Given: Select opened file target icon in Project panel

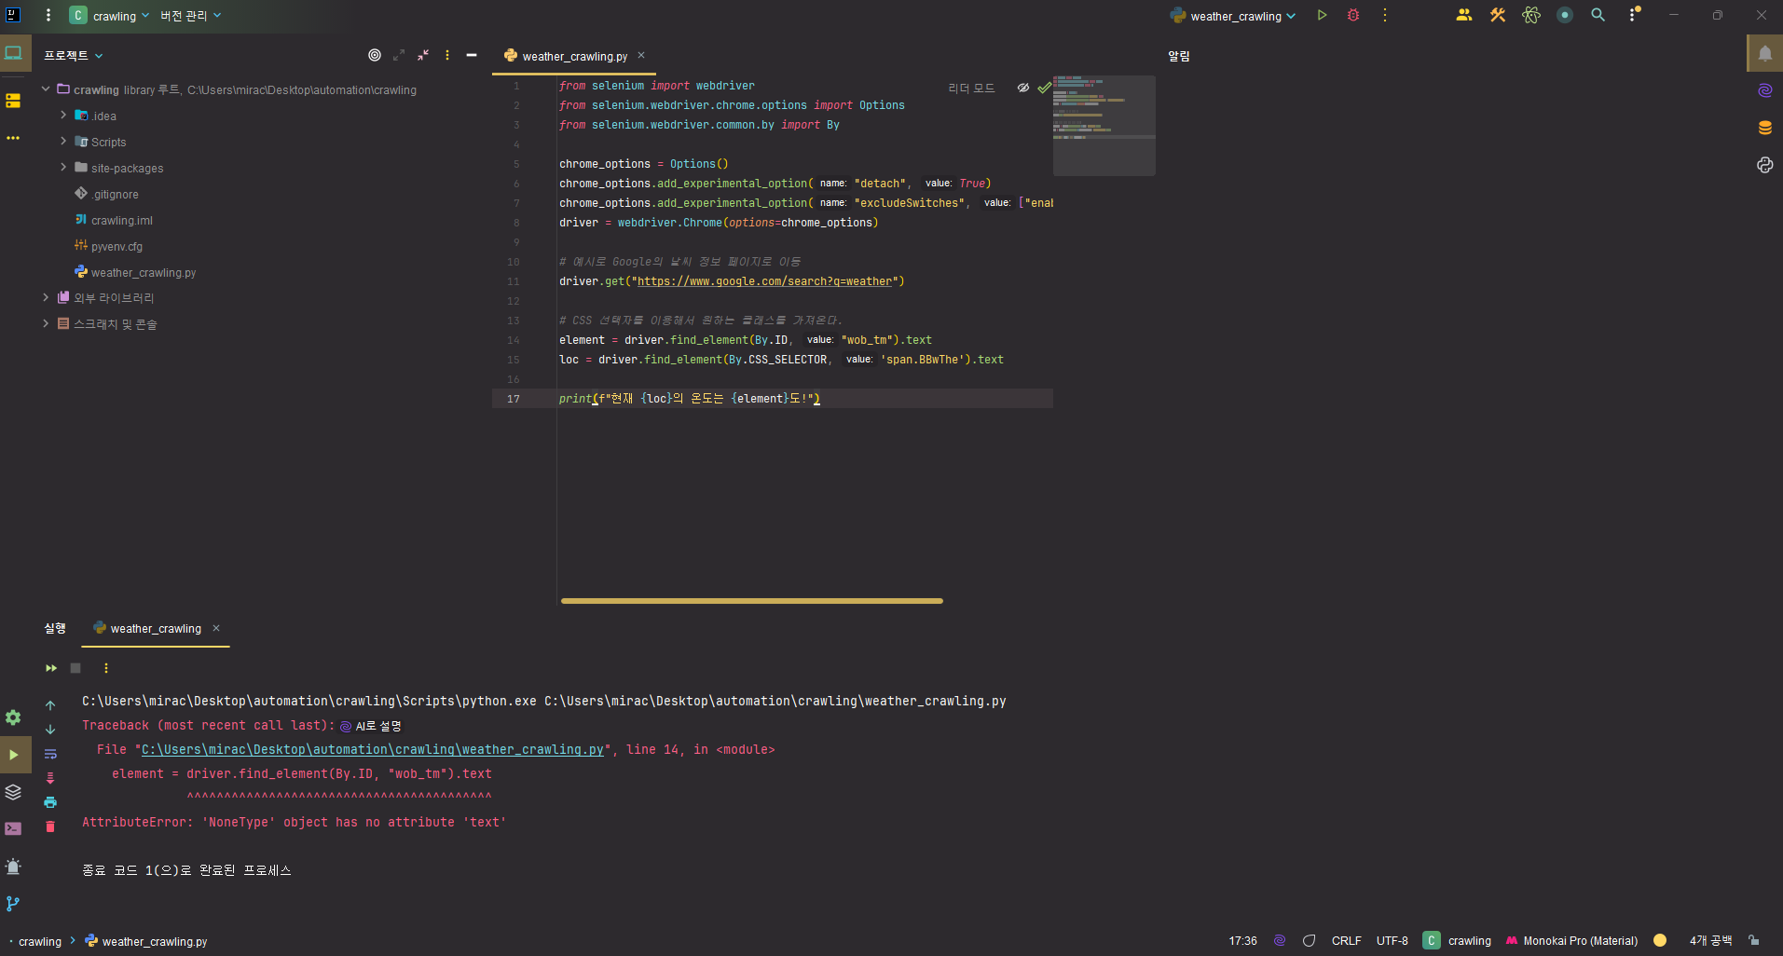Looking at the screenshot, I should click(375, 55).
